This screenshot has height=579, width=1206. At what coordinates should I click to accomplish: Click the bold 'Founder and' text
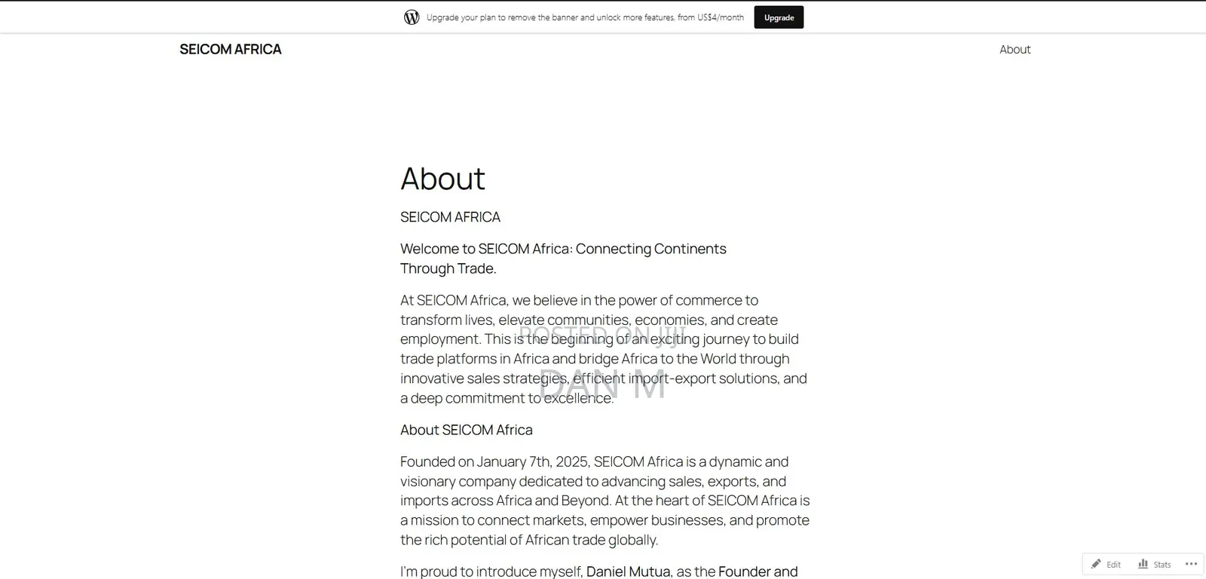[758, 571]
